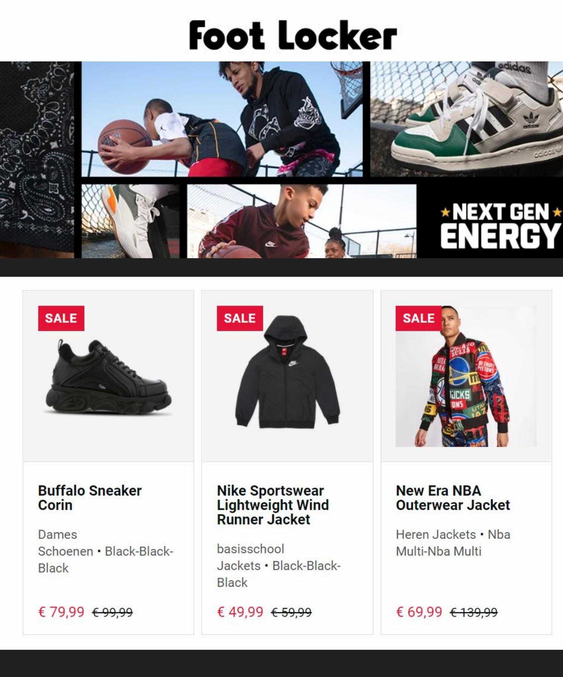
Task: Click the Next Gen Energy banner text
Action: click(x=500, y=226)
